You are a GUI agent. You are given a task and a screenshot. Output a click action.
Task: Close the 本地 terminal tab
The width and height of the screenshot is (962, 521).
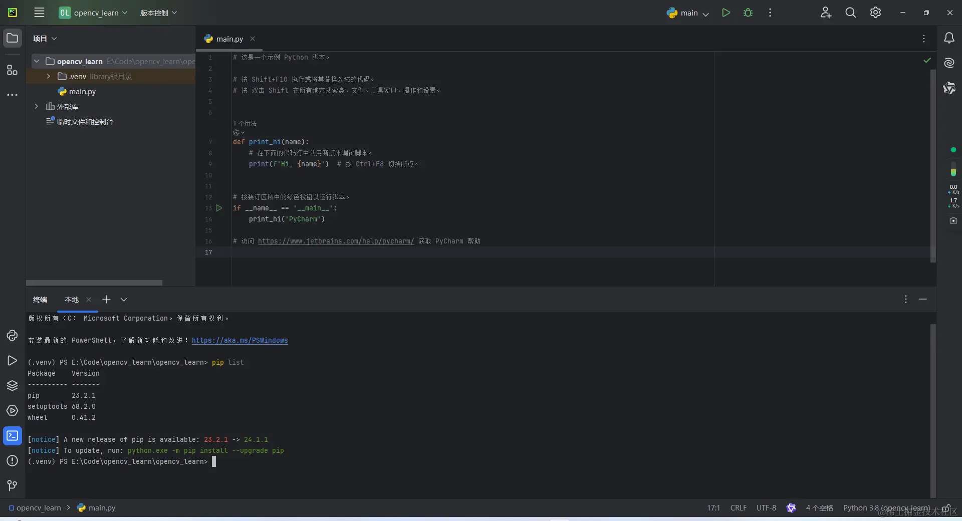tap(89, 300)
